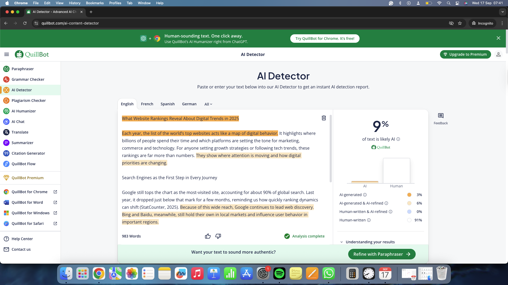Viewport: 508px width, 285px height.
Task: Open Plagiarism Checker in sidebar
Action: 30,101
